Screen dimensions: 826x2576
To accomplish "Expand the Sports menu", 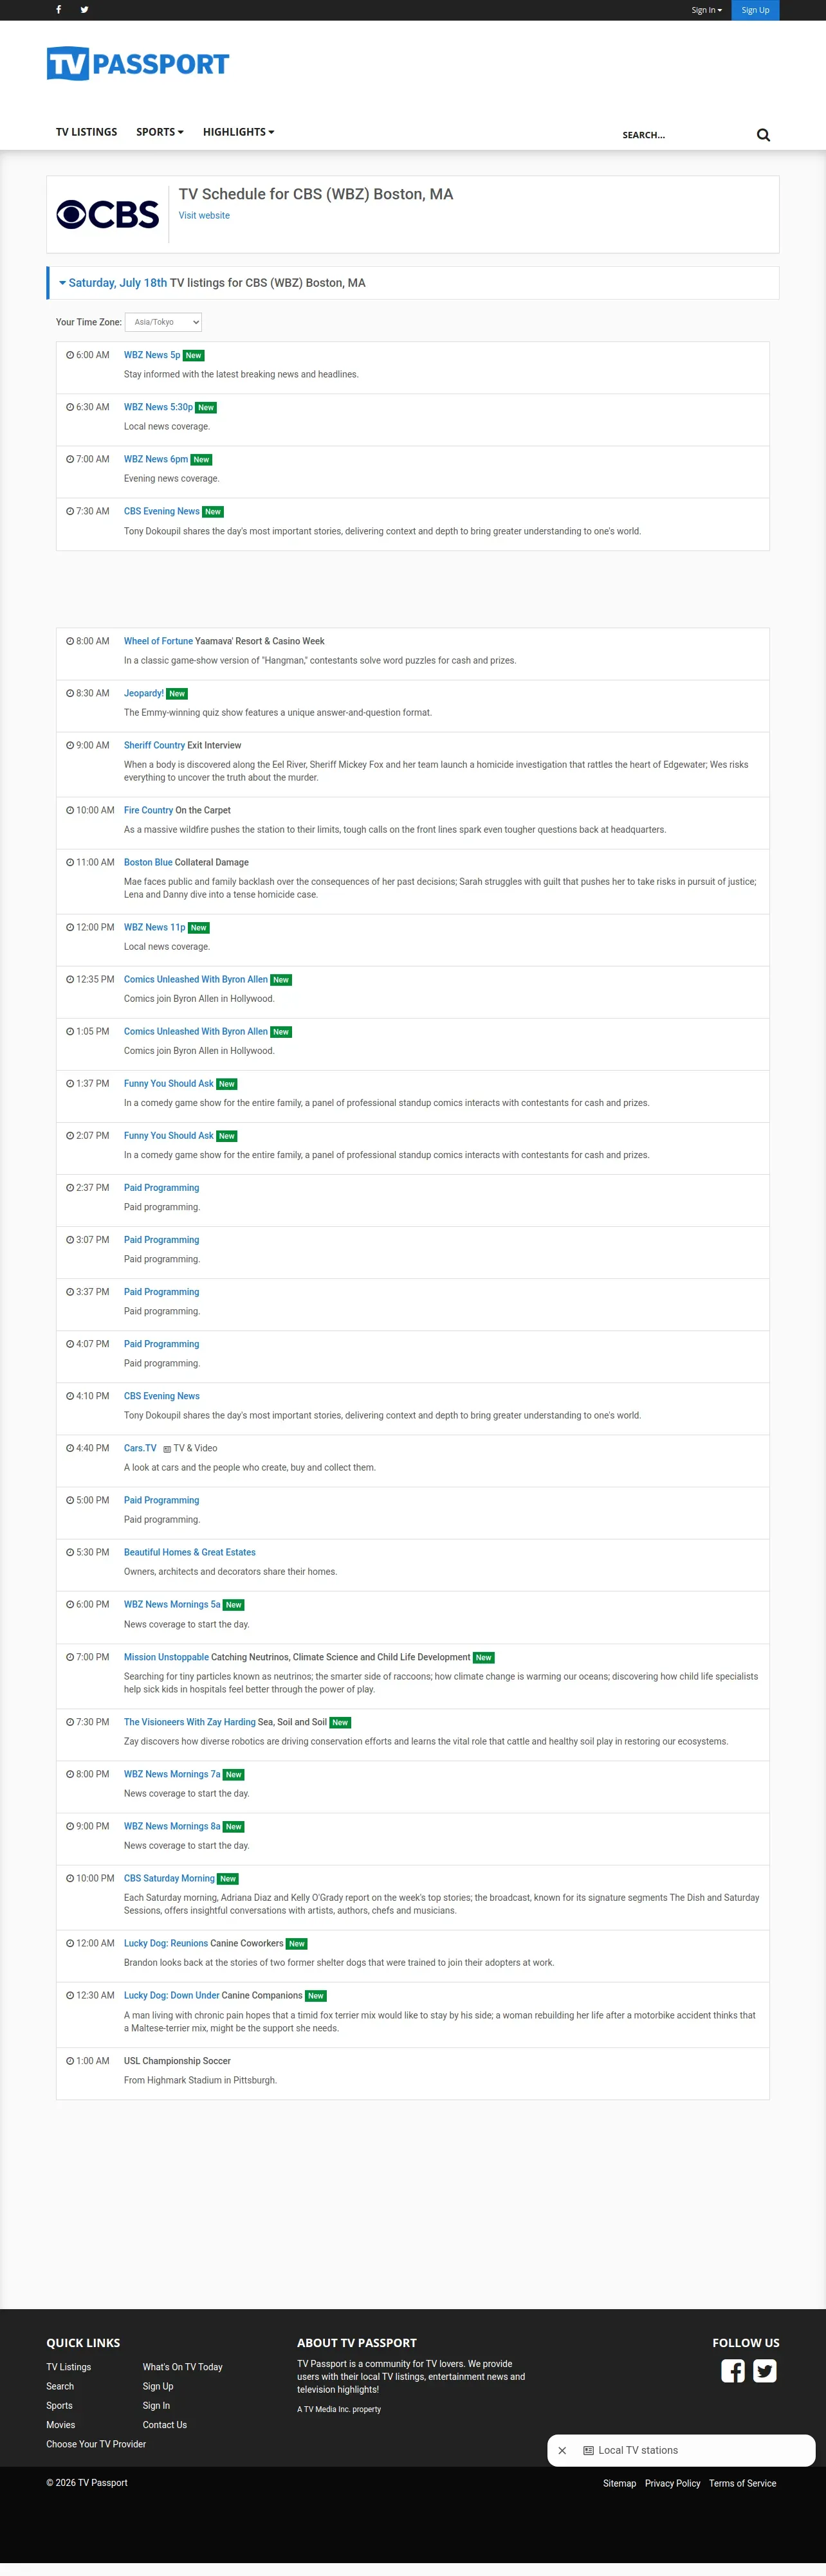I will (160, 132).
